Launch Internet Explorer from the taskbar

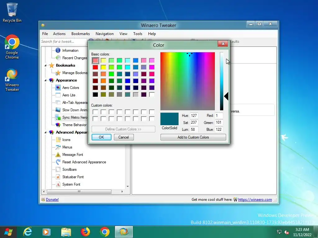click(27, 232)
